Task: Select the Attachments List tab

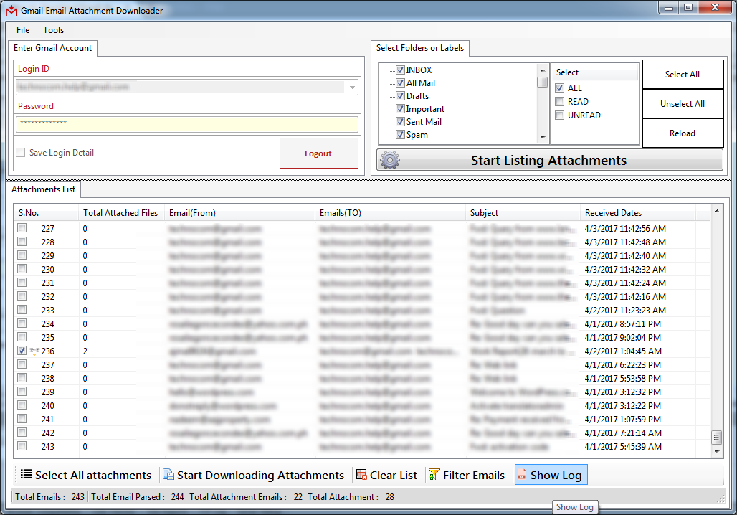Action: tap(43, 189)
